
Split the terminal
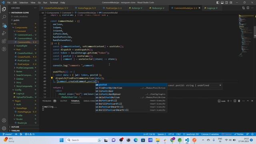235,101
